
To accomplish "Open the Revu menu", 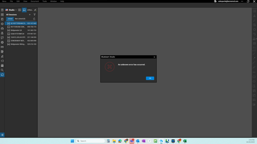I will (x=4, y=1).
